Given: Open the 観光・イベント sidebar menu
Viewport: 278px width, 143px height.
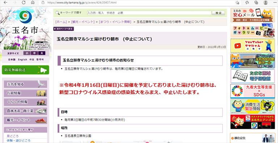Looking at the screenshot, I should coord(25,120).
